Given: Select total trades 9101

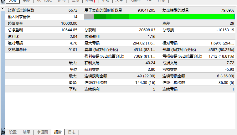Looking at the screenshot, I should click(x=73, y=50).
